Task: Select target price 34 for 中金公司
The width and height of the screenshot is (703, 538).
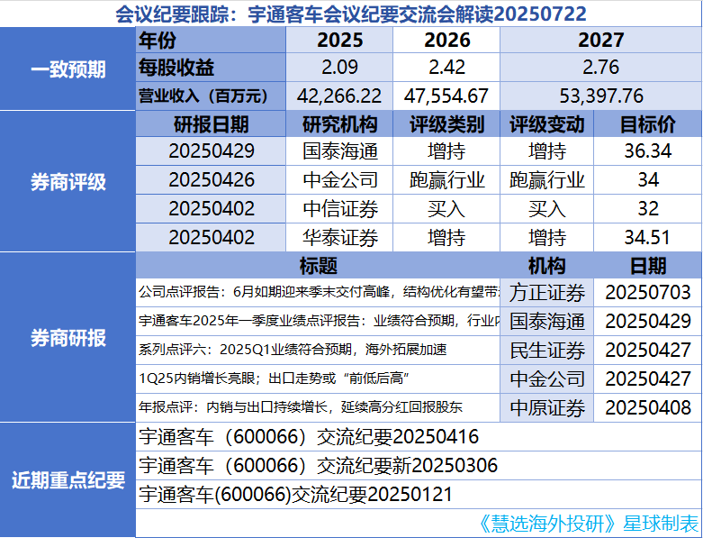Action: tap(648, 180)
